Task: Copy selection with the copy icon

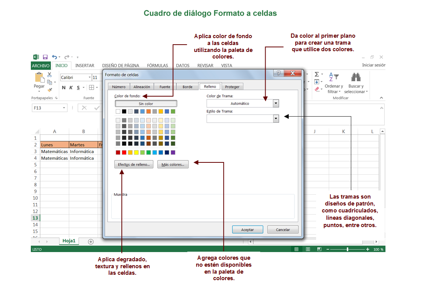Action: click(49, 82)
